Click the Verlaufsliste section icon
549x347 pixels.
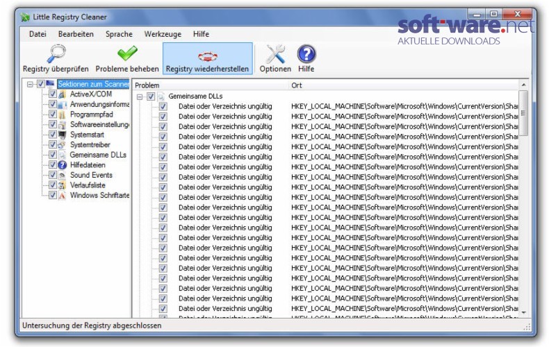63,185
